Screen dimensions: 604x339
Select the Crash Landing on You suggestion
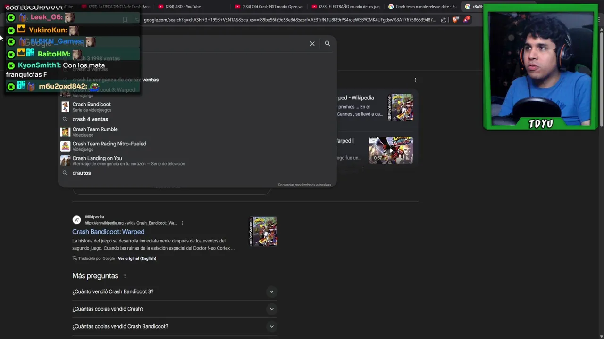[x=197, y=161]
